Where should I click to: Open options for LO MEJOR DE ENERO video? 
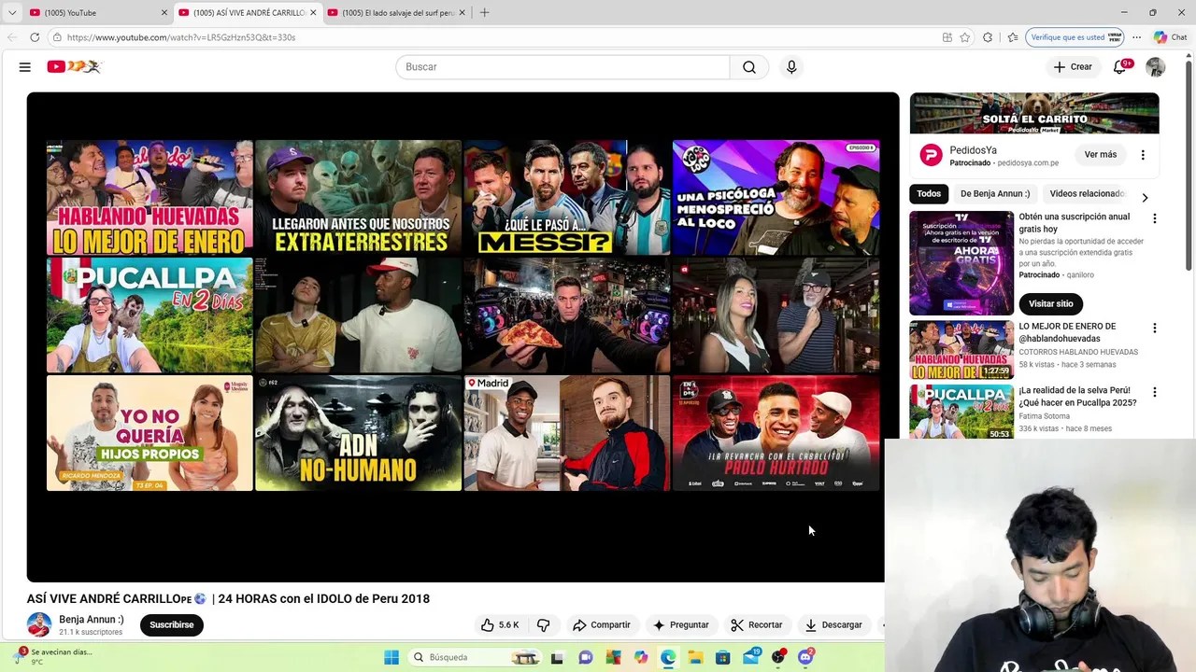click(x=1154, y=329)
